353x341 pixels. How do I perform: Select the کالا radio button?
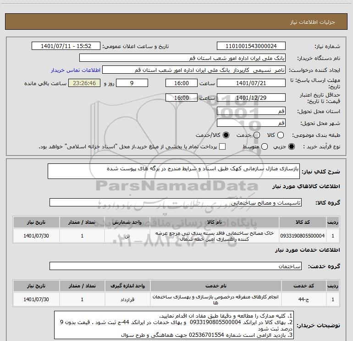(281, 135)
